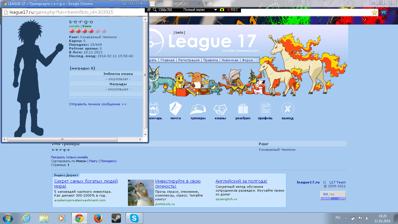The image size is (398, 224).
Task: Switch to Google Chrome in the taskbar
Action: click(x=79, y=218)
